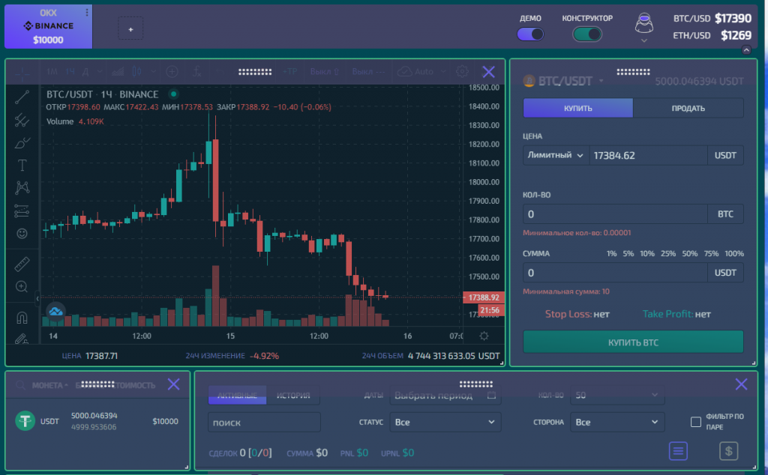Click the compare add-symbol plus icon
The width and height of the screenshot is (768, 475).
pyautogui.click(x=172, y=72)
